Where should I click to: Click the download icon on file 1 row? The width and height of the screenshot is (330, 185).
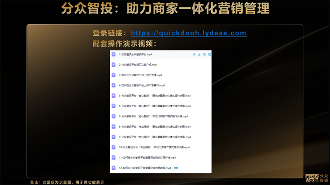coord(199,54)
